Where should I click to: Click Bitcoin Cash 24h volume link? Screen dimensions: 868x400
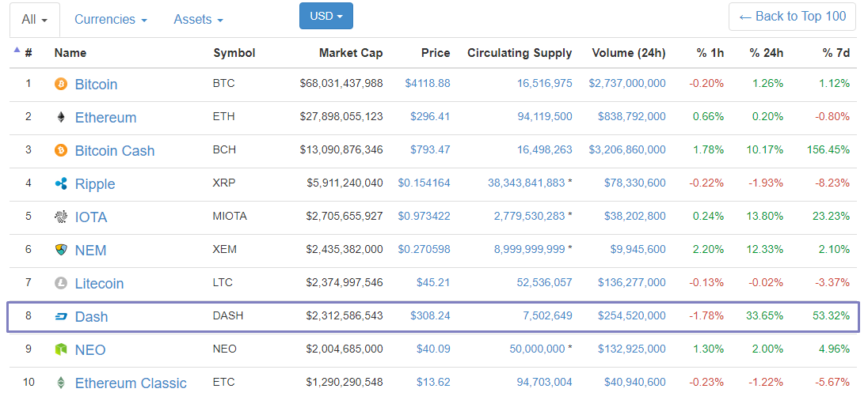[x=627, y=150]
